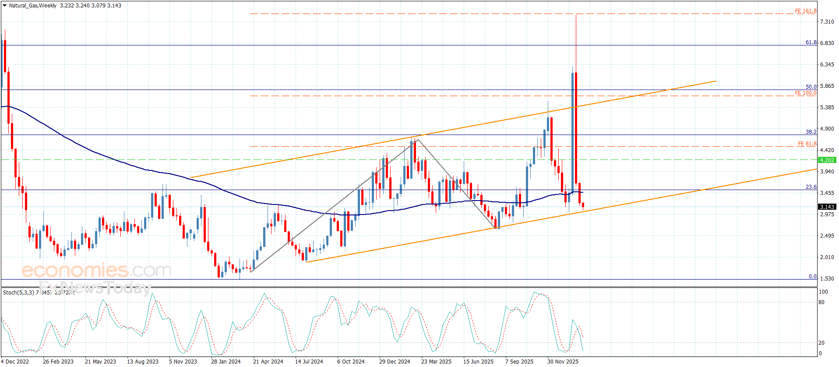Click the 61.8 Fibonacci retracement label

(x=811, y=42)
